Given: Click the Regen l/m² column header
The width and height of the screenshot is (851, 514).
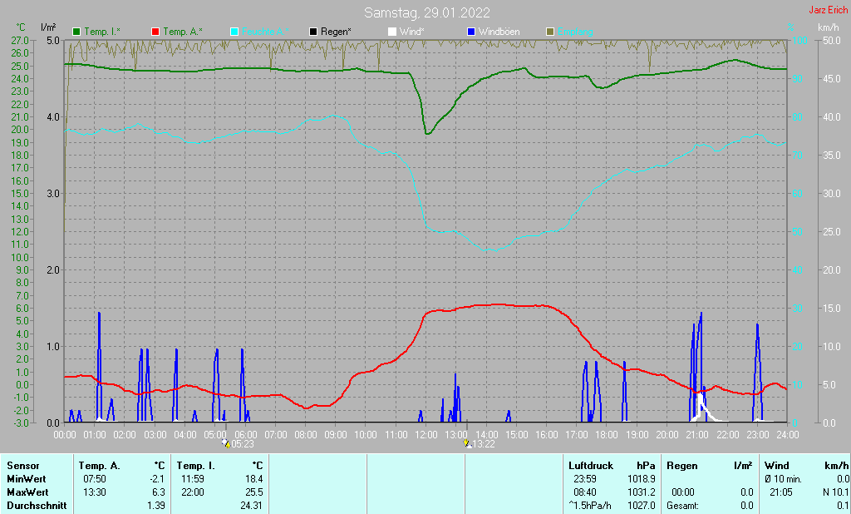Looking at the screenshot, I should pos(710,466).
